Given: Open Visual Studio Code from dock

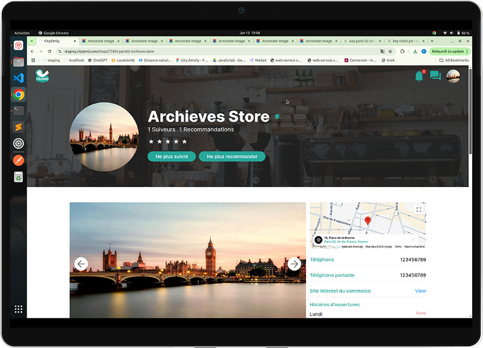Looking at the screenshot, I should click(x=18, y=78).
